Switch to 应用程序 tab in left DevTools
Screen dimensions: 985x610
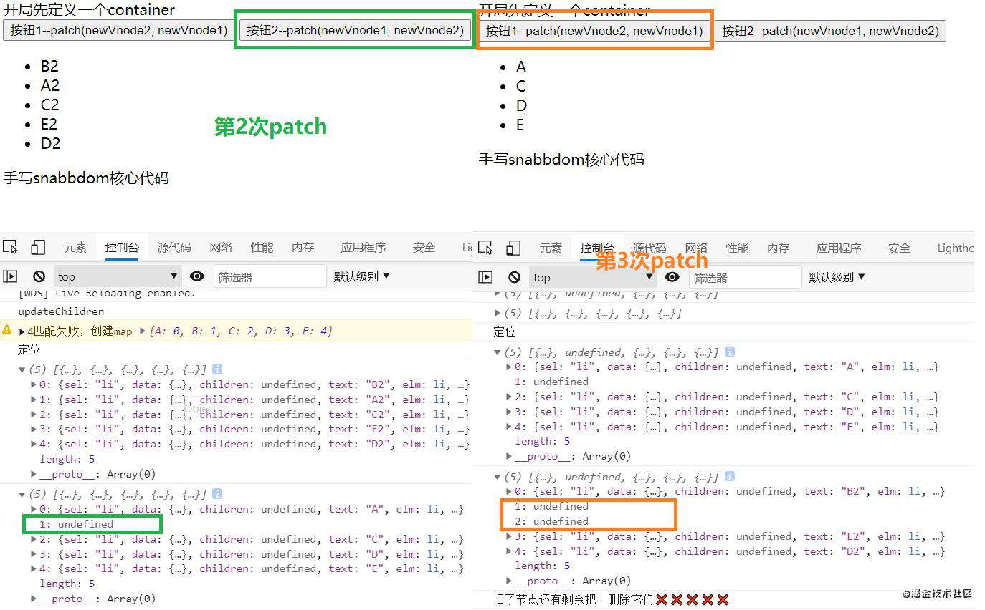click(363, 247)
